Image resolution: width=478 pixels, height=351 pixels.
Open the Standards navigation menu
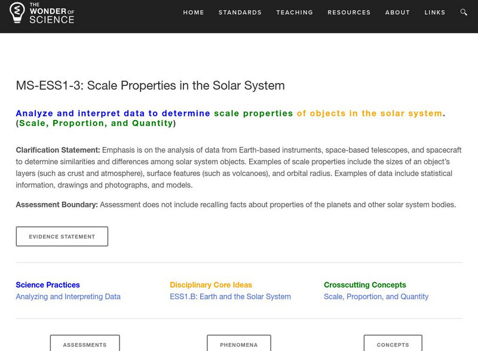tap(240, 13)
